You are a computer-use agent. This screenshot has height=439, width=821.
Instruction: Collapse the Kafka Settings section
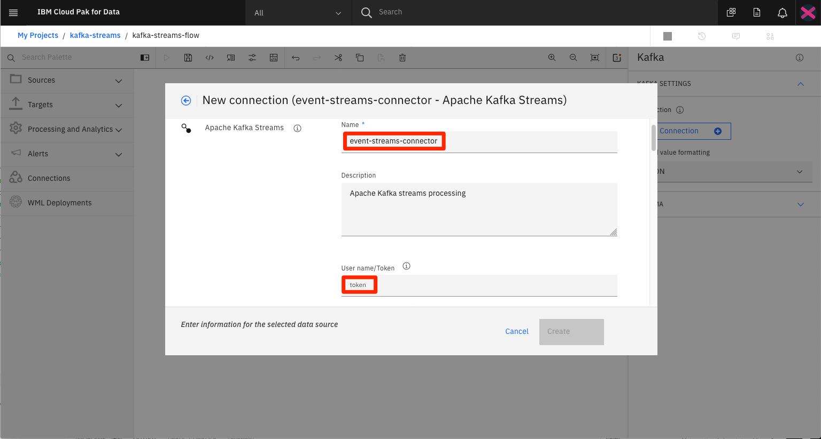[801, 84]
